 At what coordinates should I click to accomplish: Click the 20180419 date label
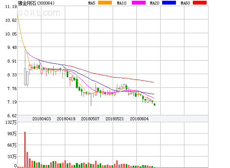(66, 119)
